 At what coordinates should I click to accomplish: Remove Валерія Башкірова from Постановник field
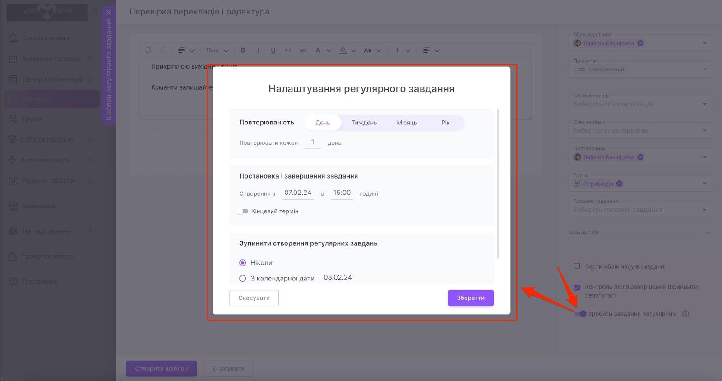pos(640,157)
